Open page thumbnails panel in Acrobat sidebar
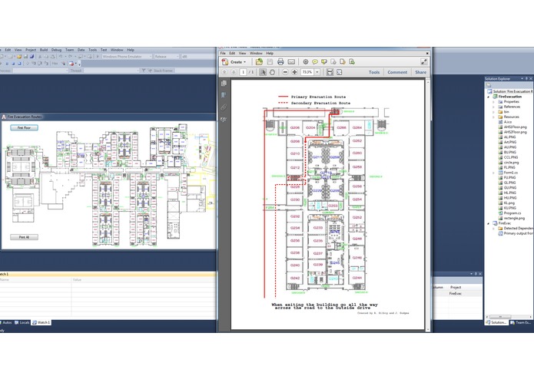The width and height of the screenshot is (534, 379). [224, 84]
